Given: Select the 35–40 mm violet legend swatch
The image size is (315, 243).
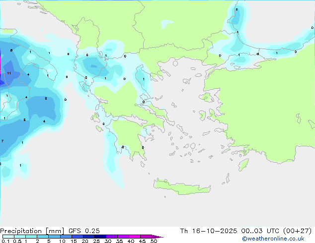Looking at the screenshot, I should click(x=123, y=237).
